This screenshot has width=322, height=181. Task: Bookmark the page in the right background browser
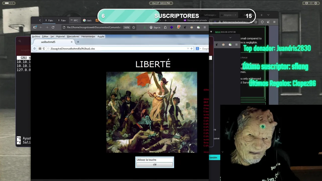[256, 22]
